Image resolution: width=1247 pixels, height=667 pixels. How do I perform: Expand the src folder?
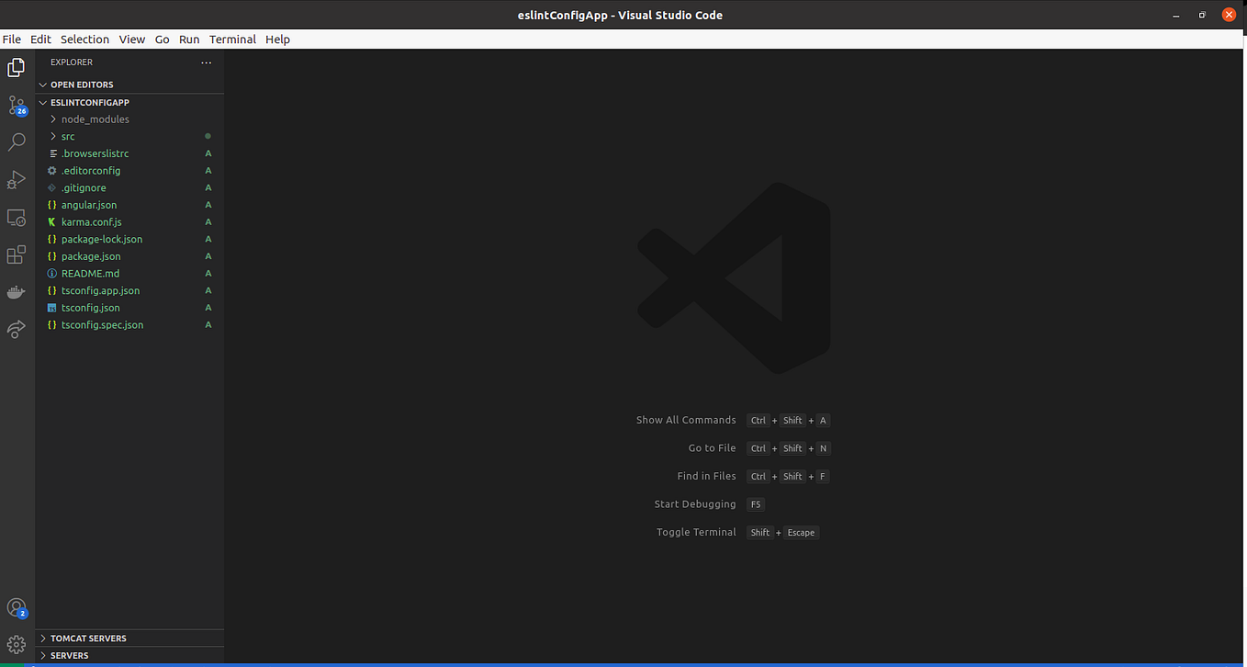[x=68, y=135]
